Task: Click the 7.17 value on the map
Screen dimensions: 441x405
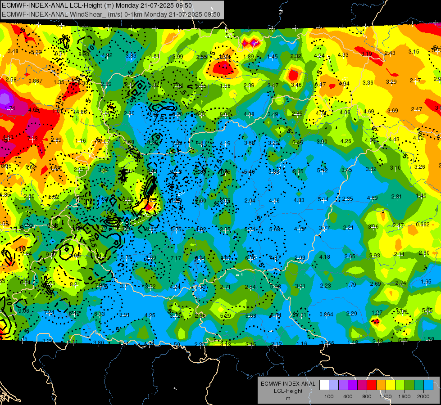Action: pyautogui.click(x=176, y=258)
